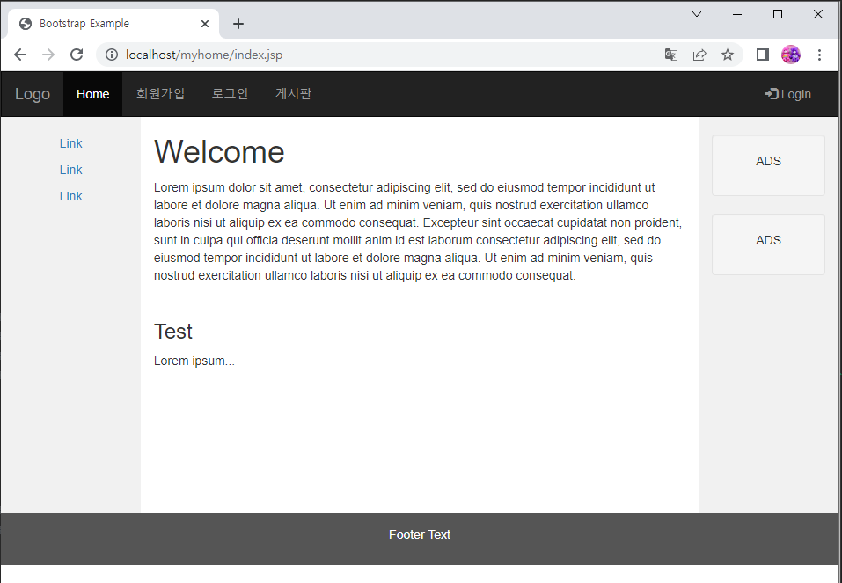Open the Chrome profile avatar
842x583 pixels.
coord(791,55)
